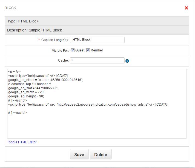Open the Toggle HTML Editor link

[x=22, y=142]
